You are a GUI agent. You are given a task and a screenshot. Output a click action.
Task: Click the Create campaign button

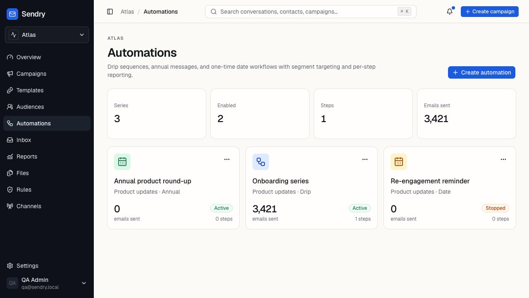click(490, 12)
